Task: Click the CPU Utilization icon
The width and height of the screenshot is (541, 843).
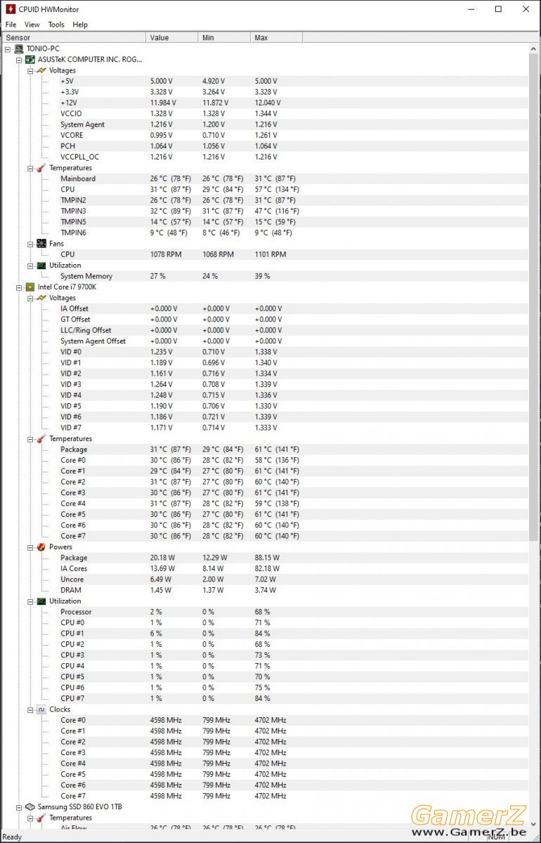Action: pyautogui.click(x=41, y=601)
